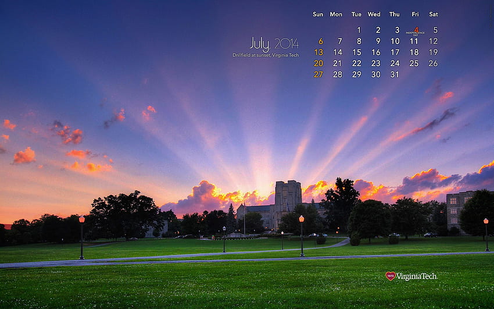Select the "Tue" weekday header
Viewport: 494px width, 309px height.
pyautogui.click(x=356, y=14)
